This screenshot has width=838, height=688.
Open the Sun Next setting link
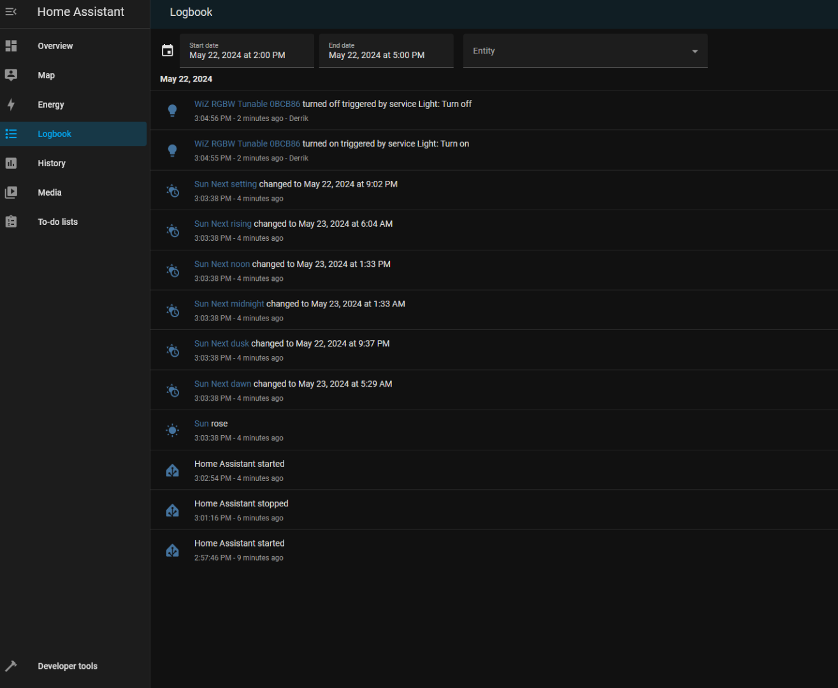[225, 184]
